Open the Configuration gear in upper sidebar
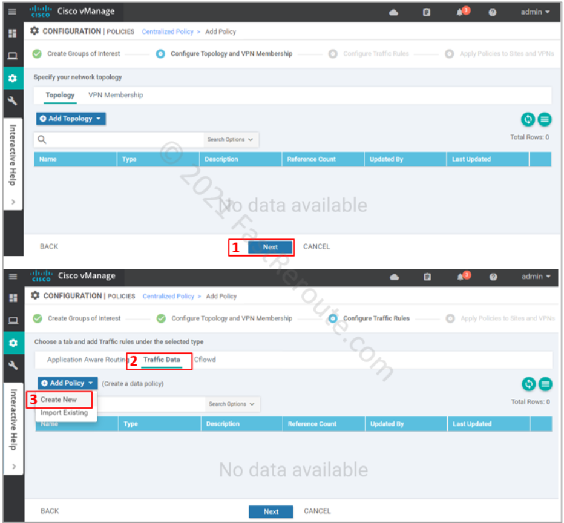The width and height of the screenshot is (564, 523). click(x=13, y=78)
